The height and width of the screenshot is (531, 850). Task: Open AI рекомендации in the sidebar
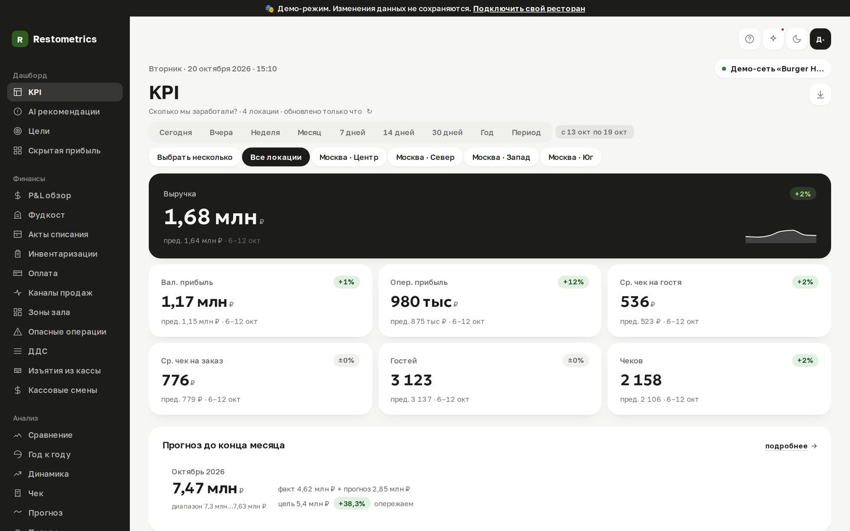click(x=65, y=112)
